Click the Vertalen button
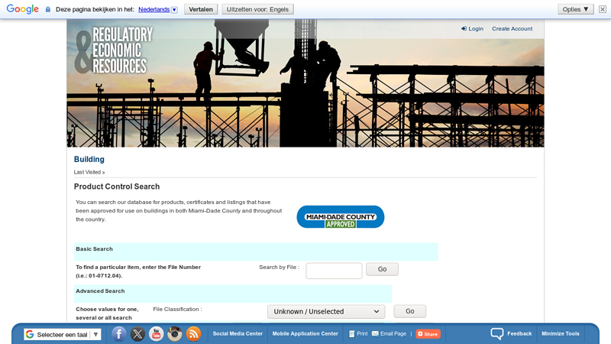 201,9
